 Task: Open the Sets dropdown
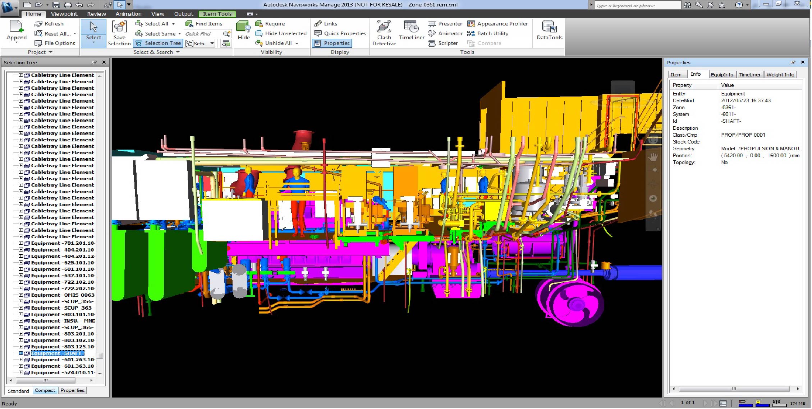point(212,43)
